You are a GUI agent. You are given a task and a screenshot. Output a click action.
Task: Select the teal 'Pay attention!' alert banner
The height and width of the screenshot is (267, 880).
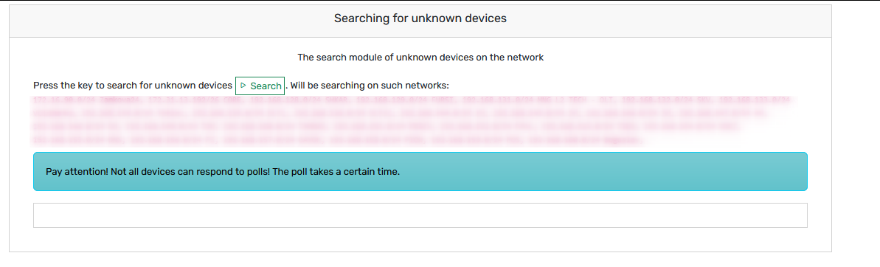420,172
